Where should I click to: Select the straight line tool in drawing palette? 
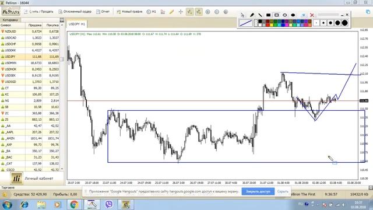(260, 15)
